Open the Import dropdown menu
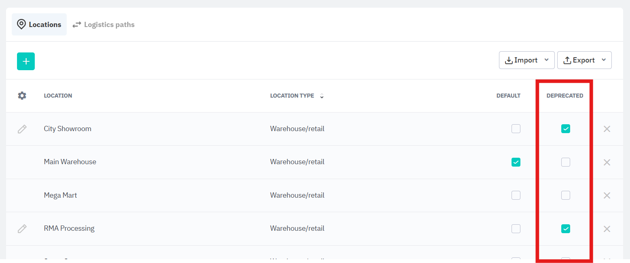630x263 pixels. [526, 60]
